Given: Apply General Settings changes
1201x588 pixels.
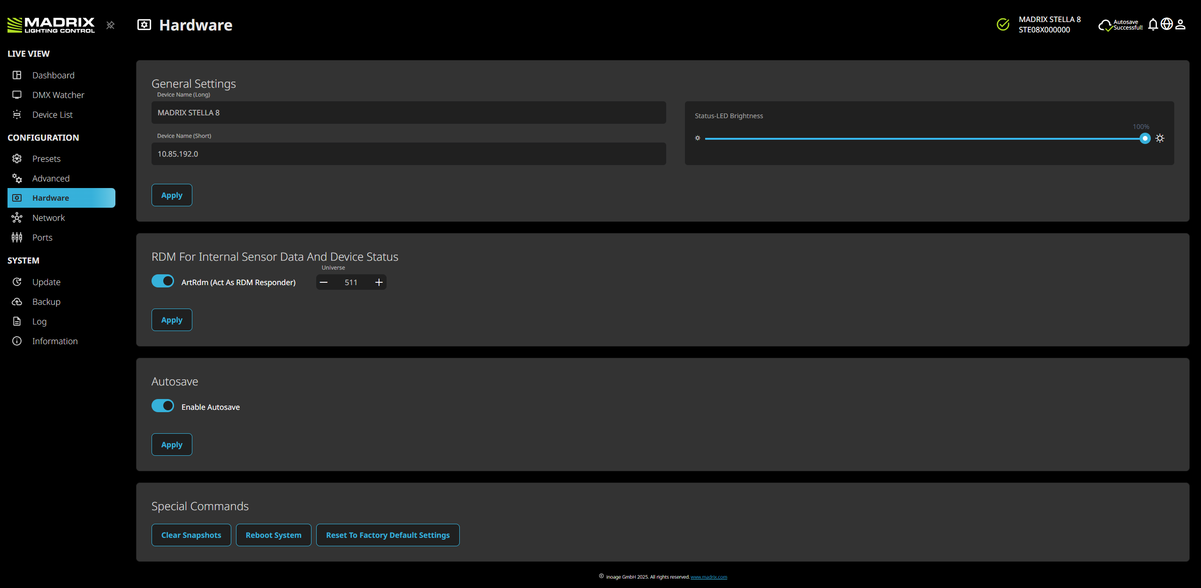Looking at the screenshot, I should pos(172,195).
